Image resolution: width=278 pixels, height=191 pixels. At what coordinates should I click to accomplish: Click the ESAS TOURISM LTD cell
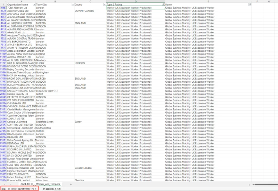pos(21,174)
